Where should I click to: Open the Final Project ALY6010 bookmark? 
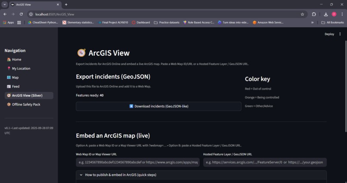pos(113,22)
